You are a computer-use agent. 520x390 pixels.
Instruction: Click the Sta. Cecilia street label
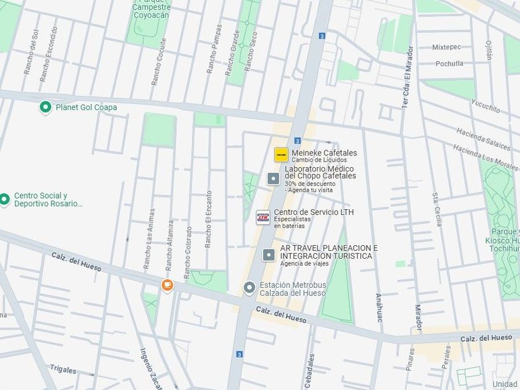click(437, 209)
